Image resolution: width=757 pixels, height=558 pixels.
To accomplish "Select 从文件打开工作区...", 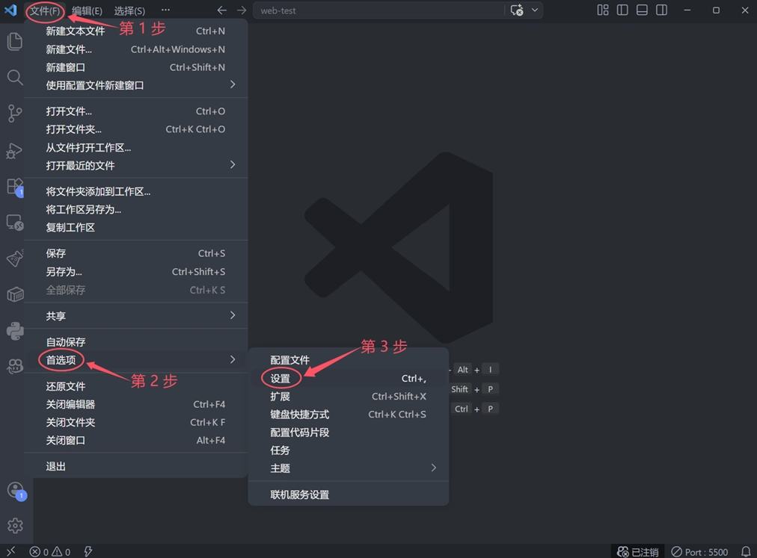I will pos(135,148).
